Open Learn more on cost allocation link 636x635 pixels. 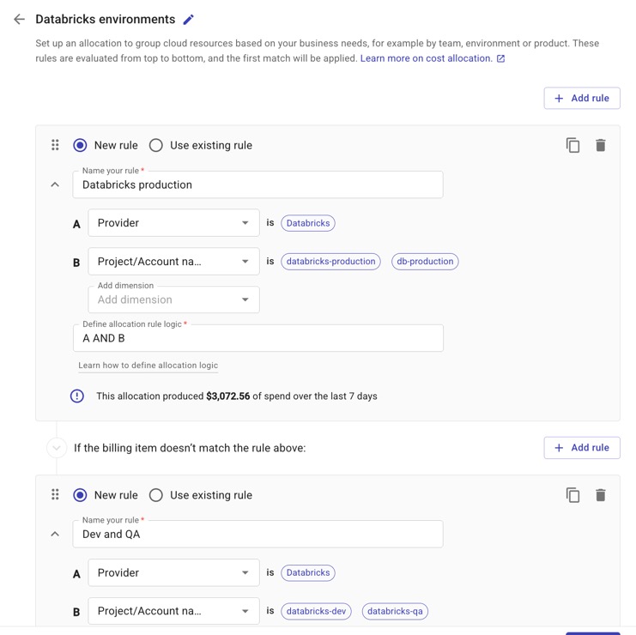point(427,58)
